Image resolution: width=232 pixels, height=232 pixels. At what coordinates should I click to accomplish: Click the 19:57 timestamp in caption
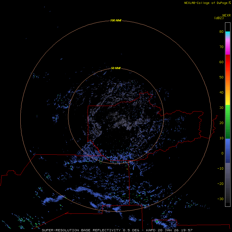pos(187,230)
